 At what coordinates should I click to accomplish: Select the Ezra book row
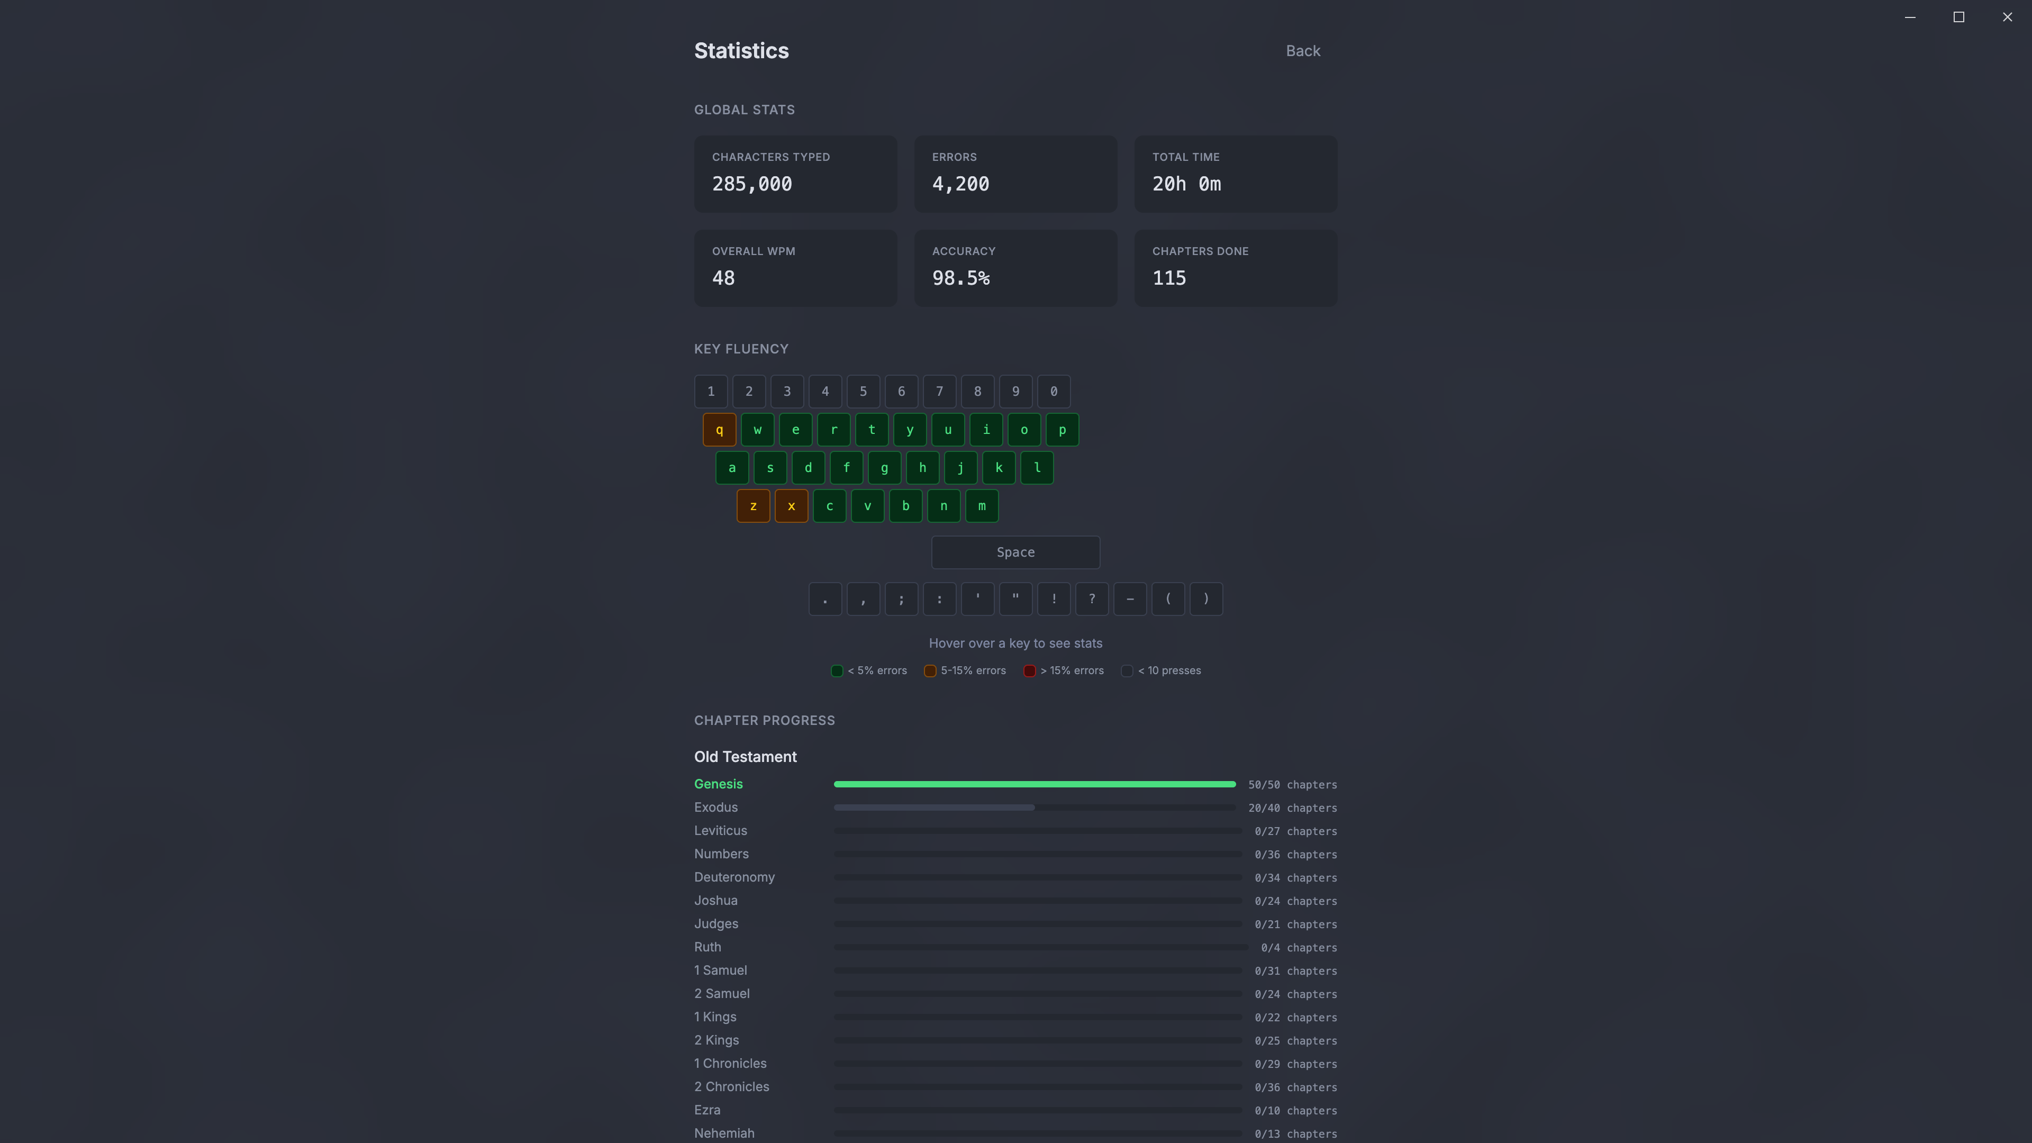[1015, 1110]
